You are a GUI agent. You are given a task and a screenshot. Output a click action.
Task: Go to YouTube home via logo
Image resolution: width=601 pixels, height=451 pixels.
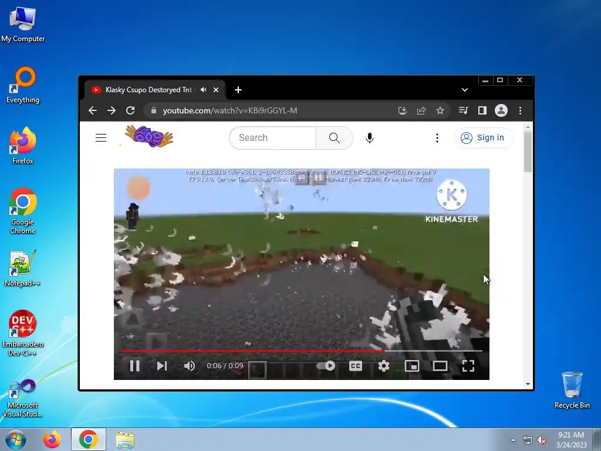click(x=148, y=136)
